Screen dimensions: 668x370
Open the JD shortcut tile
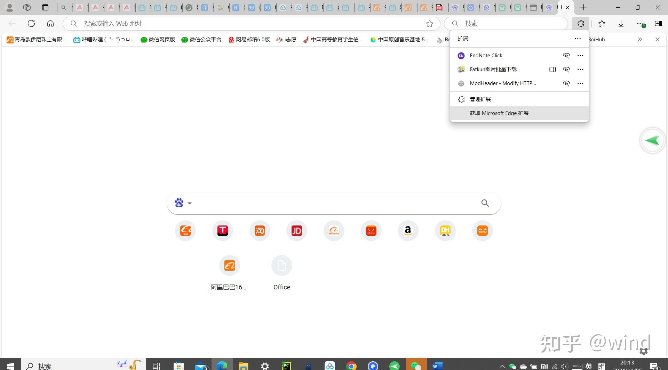297,231
